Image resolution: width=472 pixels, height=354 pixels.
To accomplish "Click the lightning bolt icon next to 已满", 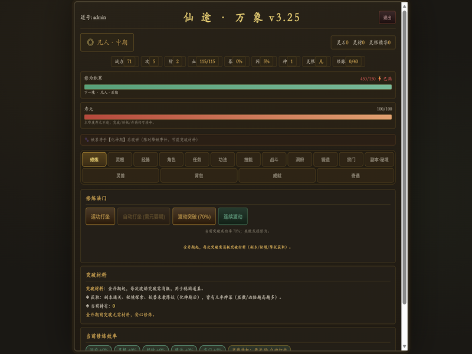I will [x=379, y=78].
